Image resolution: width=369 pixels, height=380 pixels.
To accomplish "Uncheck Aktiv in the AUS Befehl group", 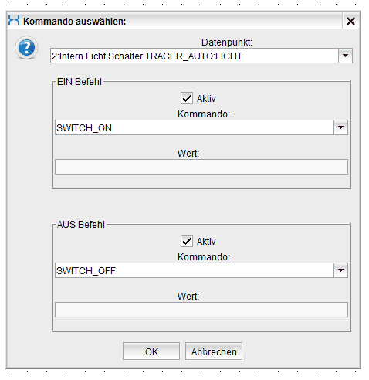I will tap(187, 241).
